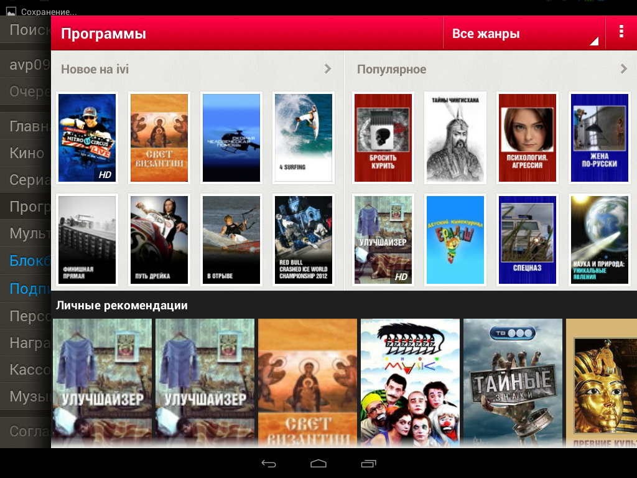The height and width of the screenshot is (478, 637).
Task: Open the recent apps navigation icon
Action: (368, 464)
